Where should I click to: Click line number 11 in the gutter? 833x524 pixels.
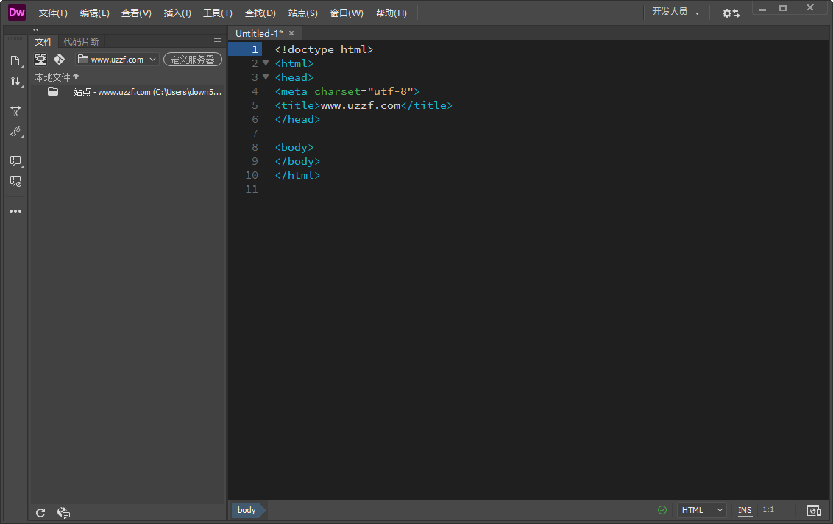pos(251,189)
